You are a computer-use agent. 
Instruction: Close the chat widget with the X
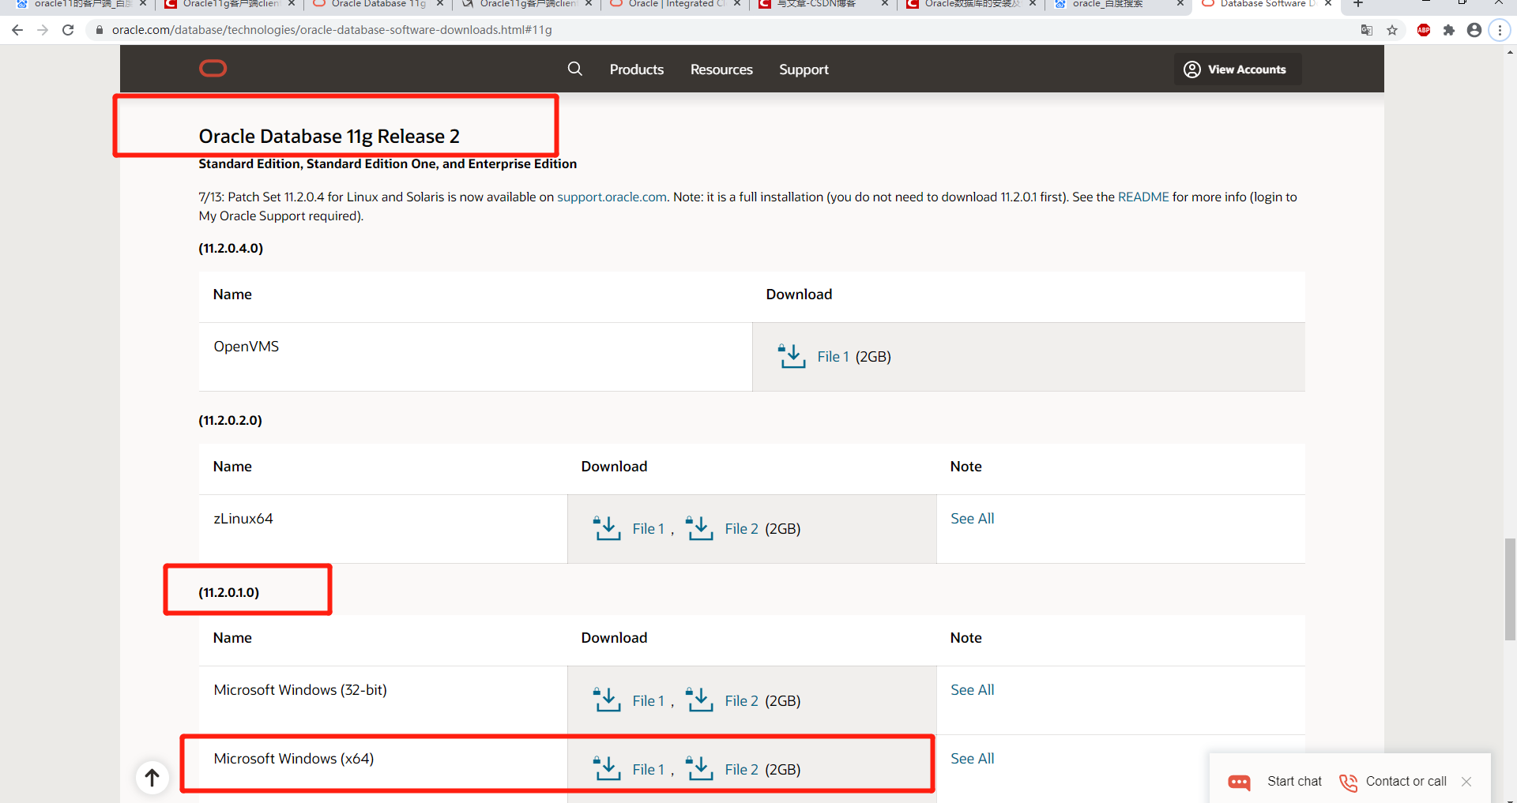pos(1466,782)
